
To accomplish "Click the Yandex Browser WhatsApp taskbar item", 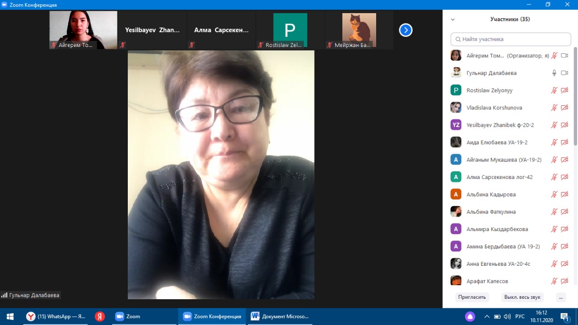I will click(x=56, y=316).
